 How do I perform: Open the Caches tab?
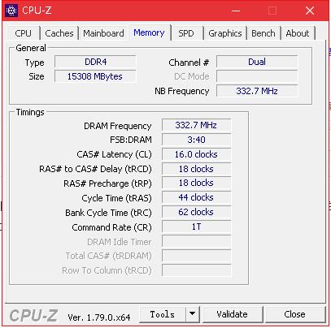click(x=59, y=33)
